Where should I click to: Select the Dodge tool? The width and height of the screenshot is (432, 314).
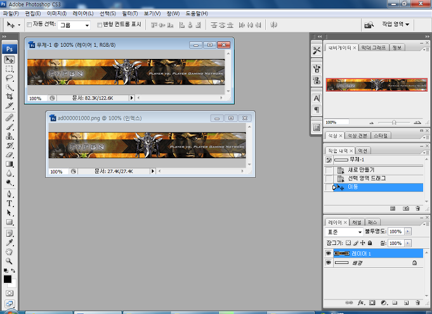(10, 182)
